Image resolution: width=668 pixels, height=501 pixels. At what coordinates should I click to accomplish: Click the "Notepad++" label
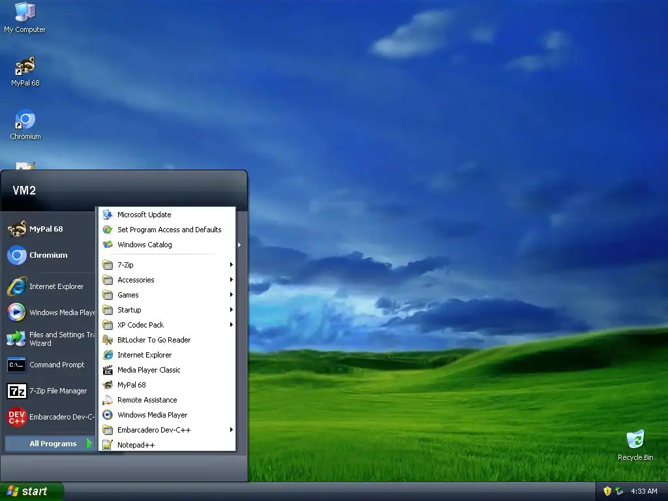pyautogui.click(x=136, y=445)
